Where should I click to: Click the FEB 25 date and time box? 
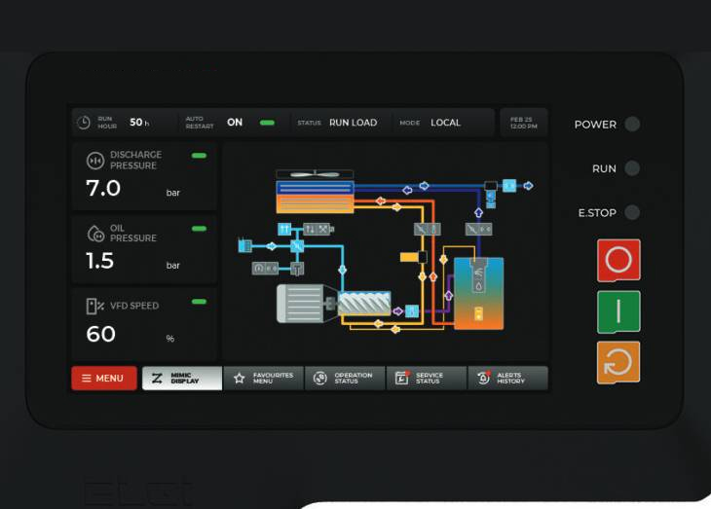click(x=524, y=123)
